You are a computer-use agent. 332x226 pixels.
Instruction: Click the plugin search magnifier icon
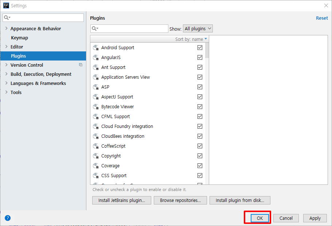(x=95, y=28)
